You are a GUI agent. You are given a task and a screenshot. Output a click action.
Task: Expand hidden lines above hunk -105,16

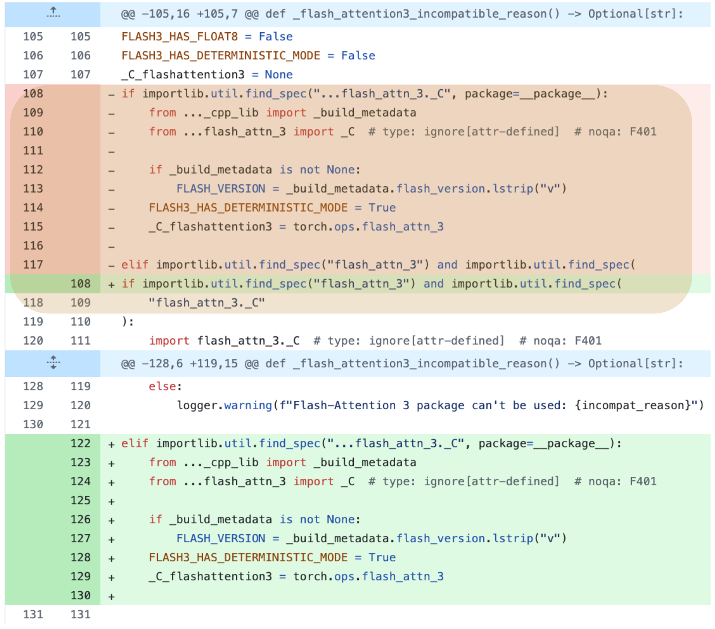click(x=53, y=13)
